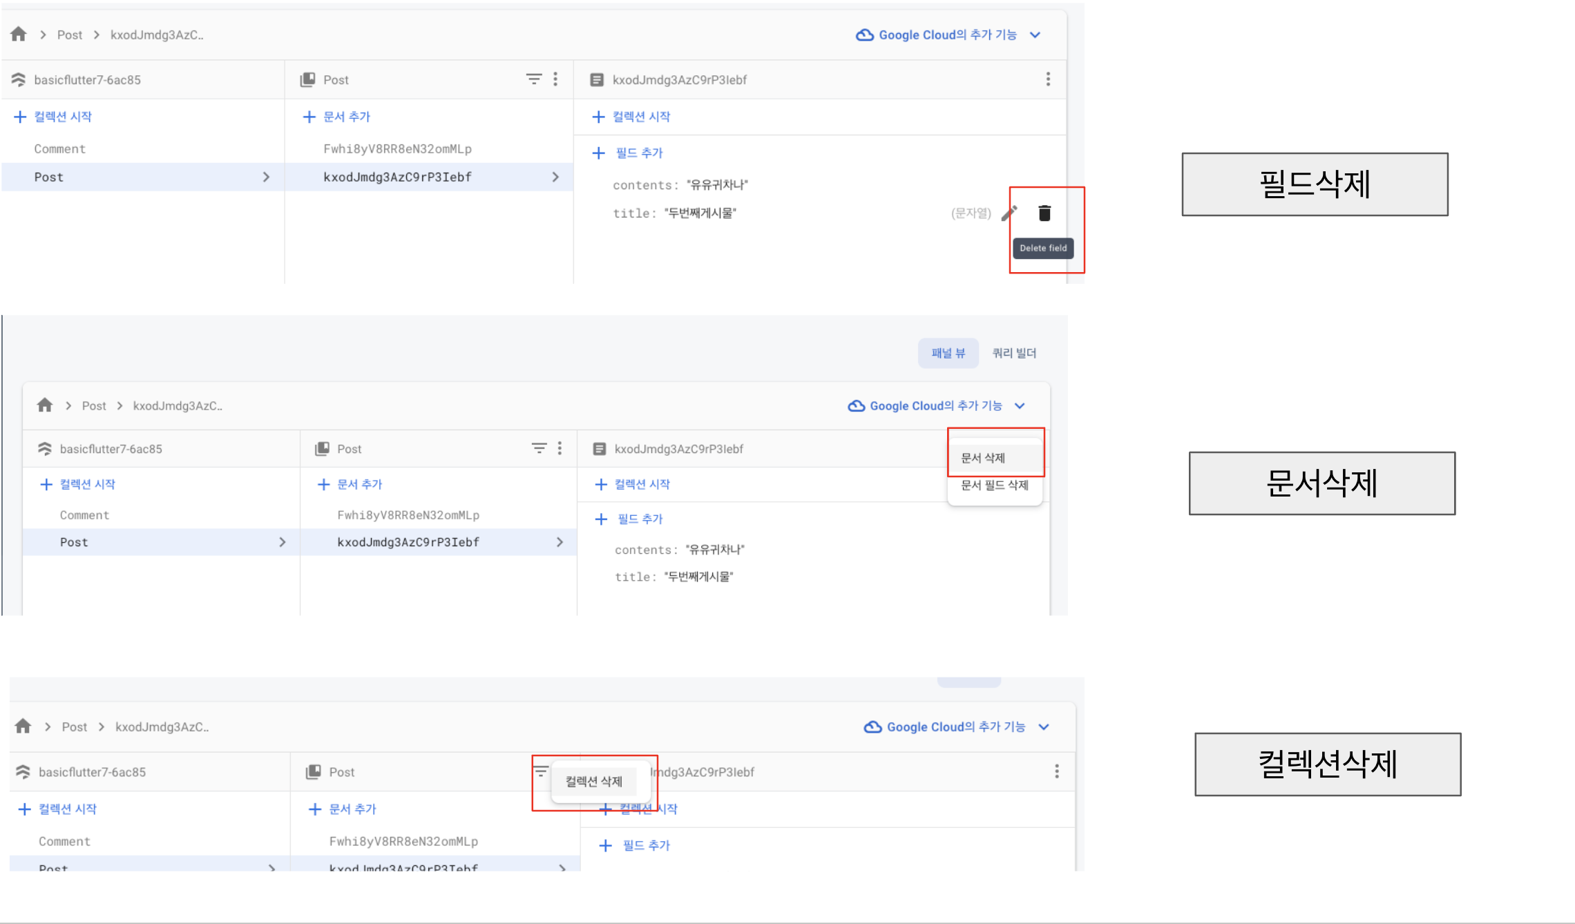Select the Comment collection in topmost panel
Image resolution: width=1575 pixels, height=924 pixels.
coord(60,148)
